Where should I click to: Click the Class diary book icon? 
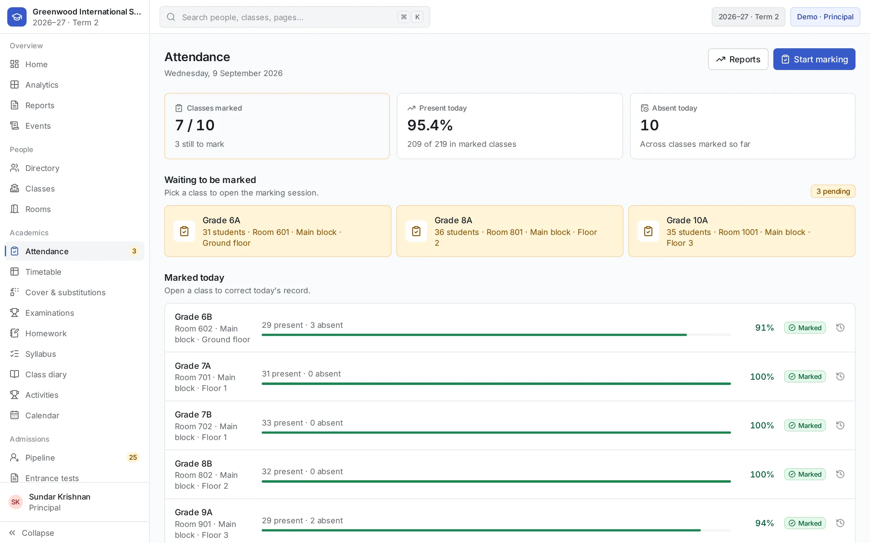click(x=14, y=374)
